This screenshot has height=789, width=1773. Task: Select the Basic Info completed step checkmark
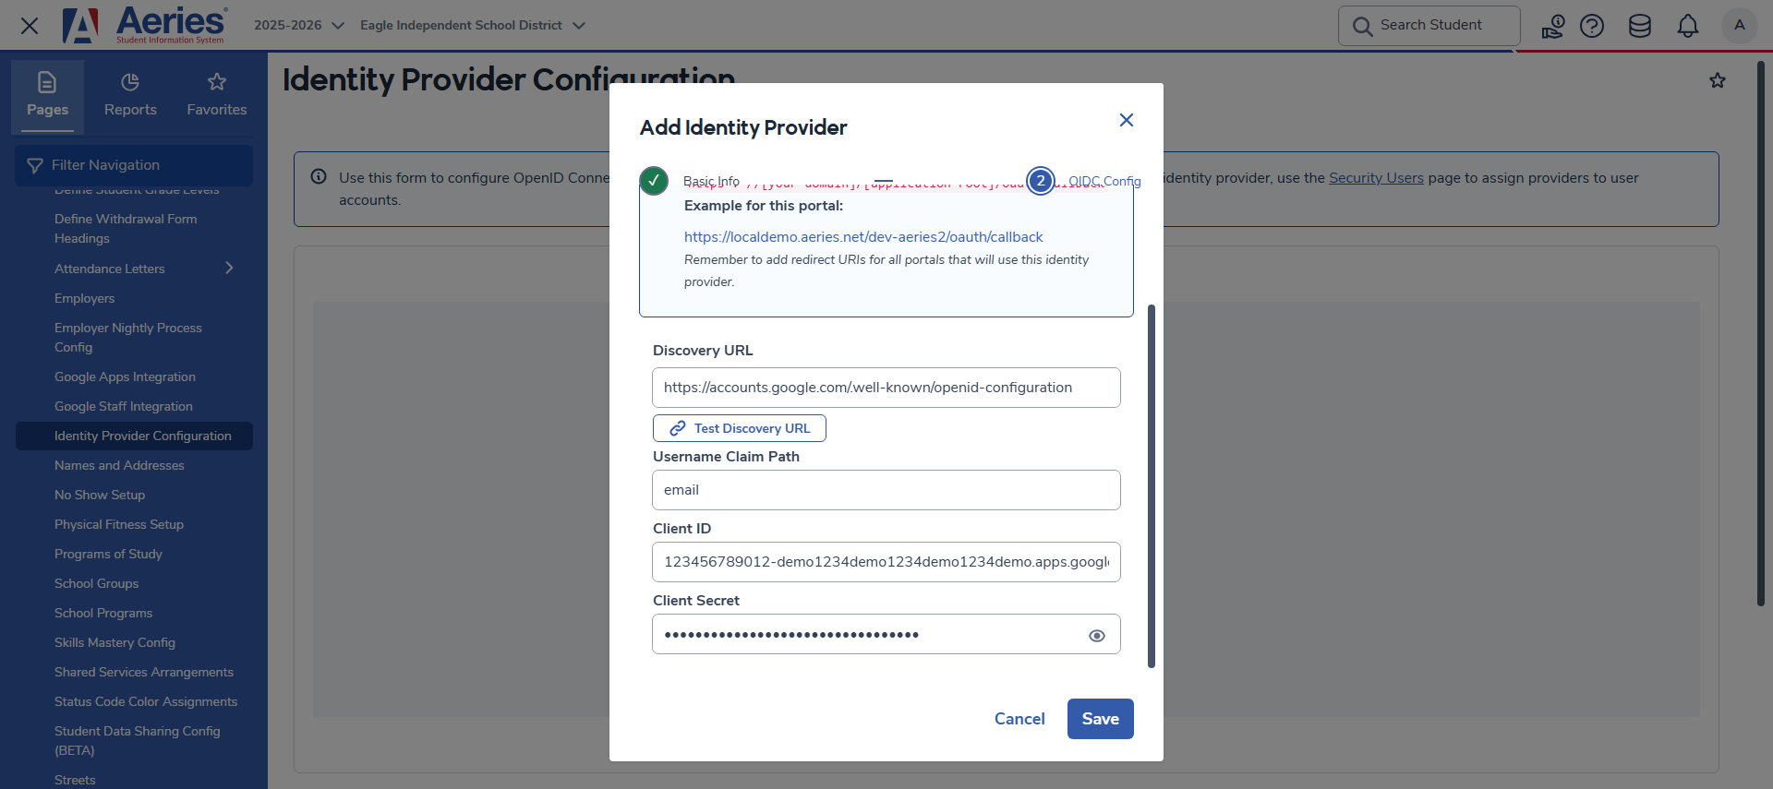click(x=654, y=181)
